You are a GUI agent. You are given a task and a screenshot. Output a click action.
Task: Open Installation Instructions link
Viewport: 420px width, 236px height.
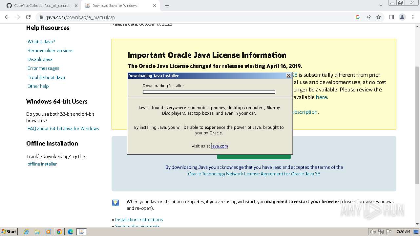(x=139, y=220)
